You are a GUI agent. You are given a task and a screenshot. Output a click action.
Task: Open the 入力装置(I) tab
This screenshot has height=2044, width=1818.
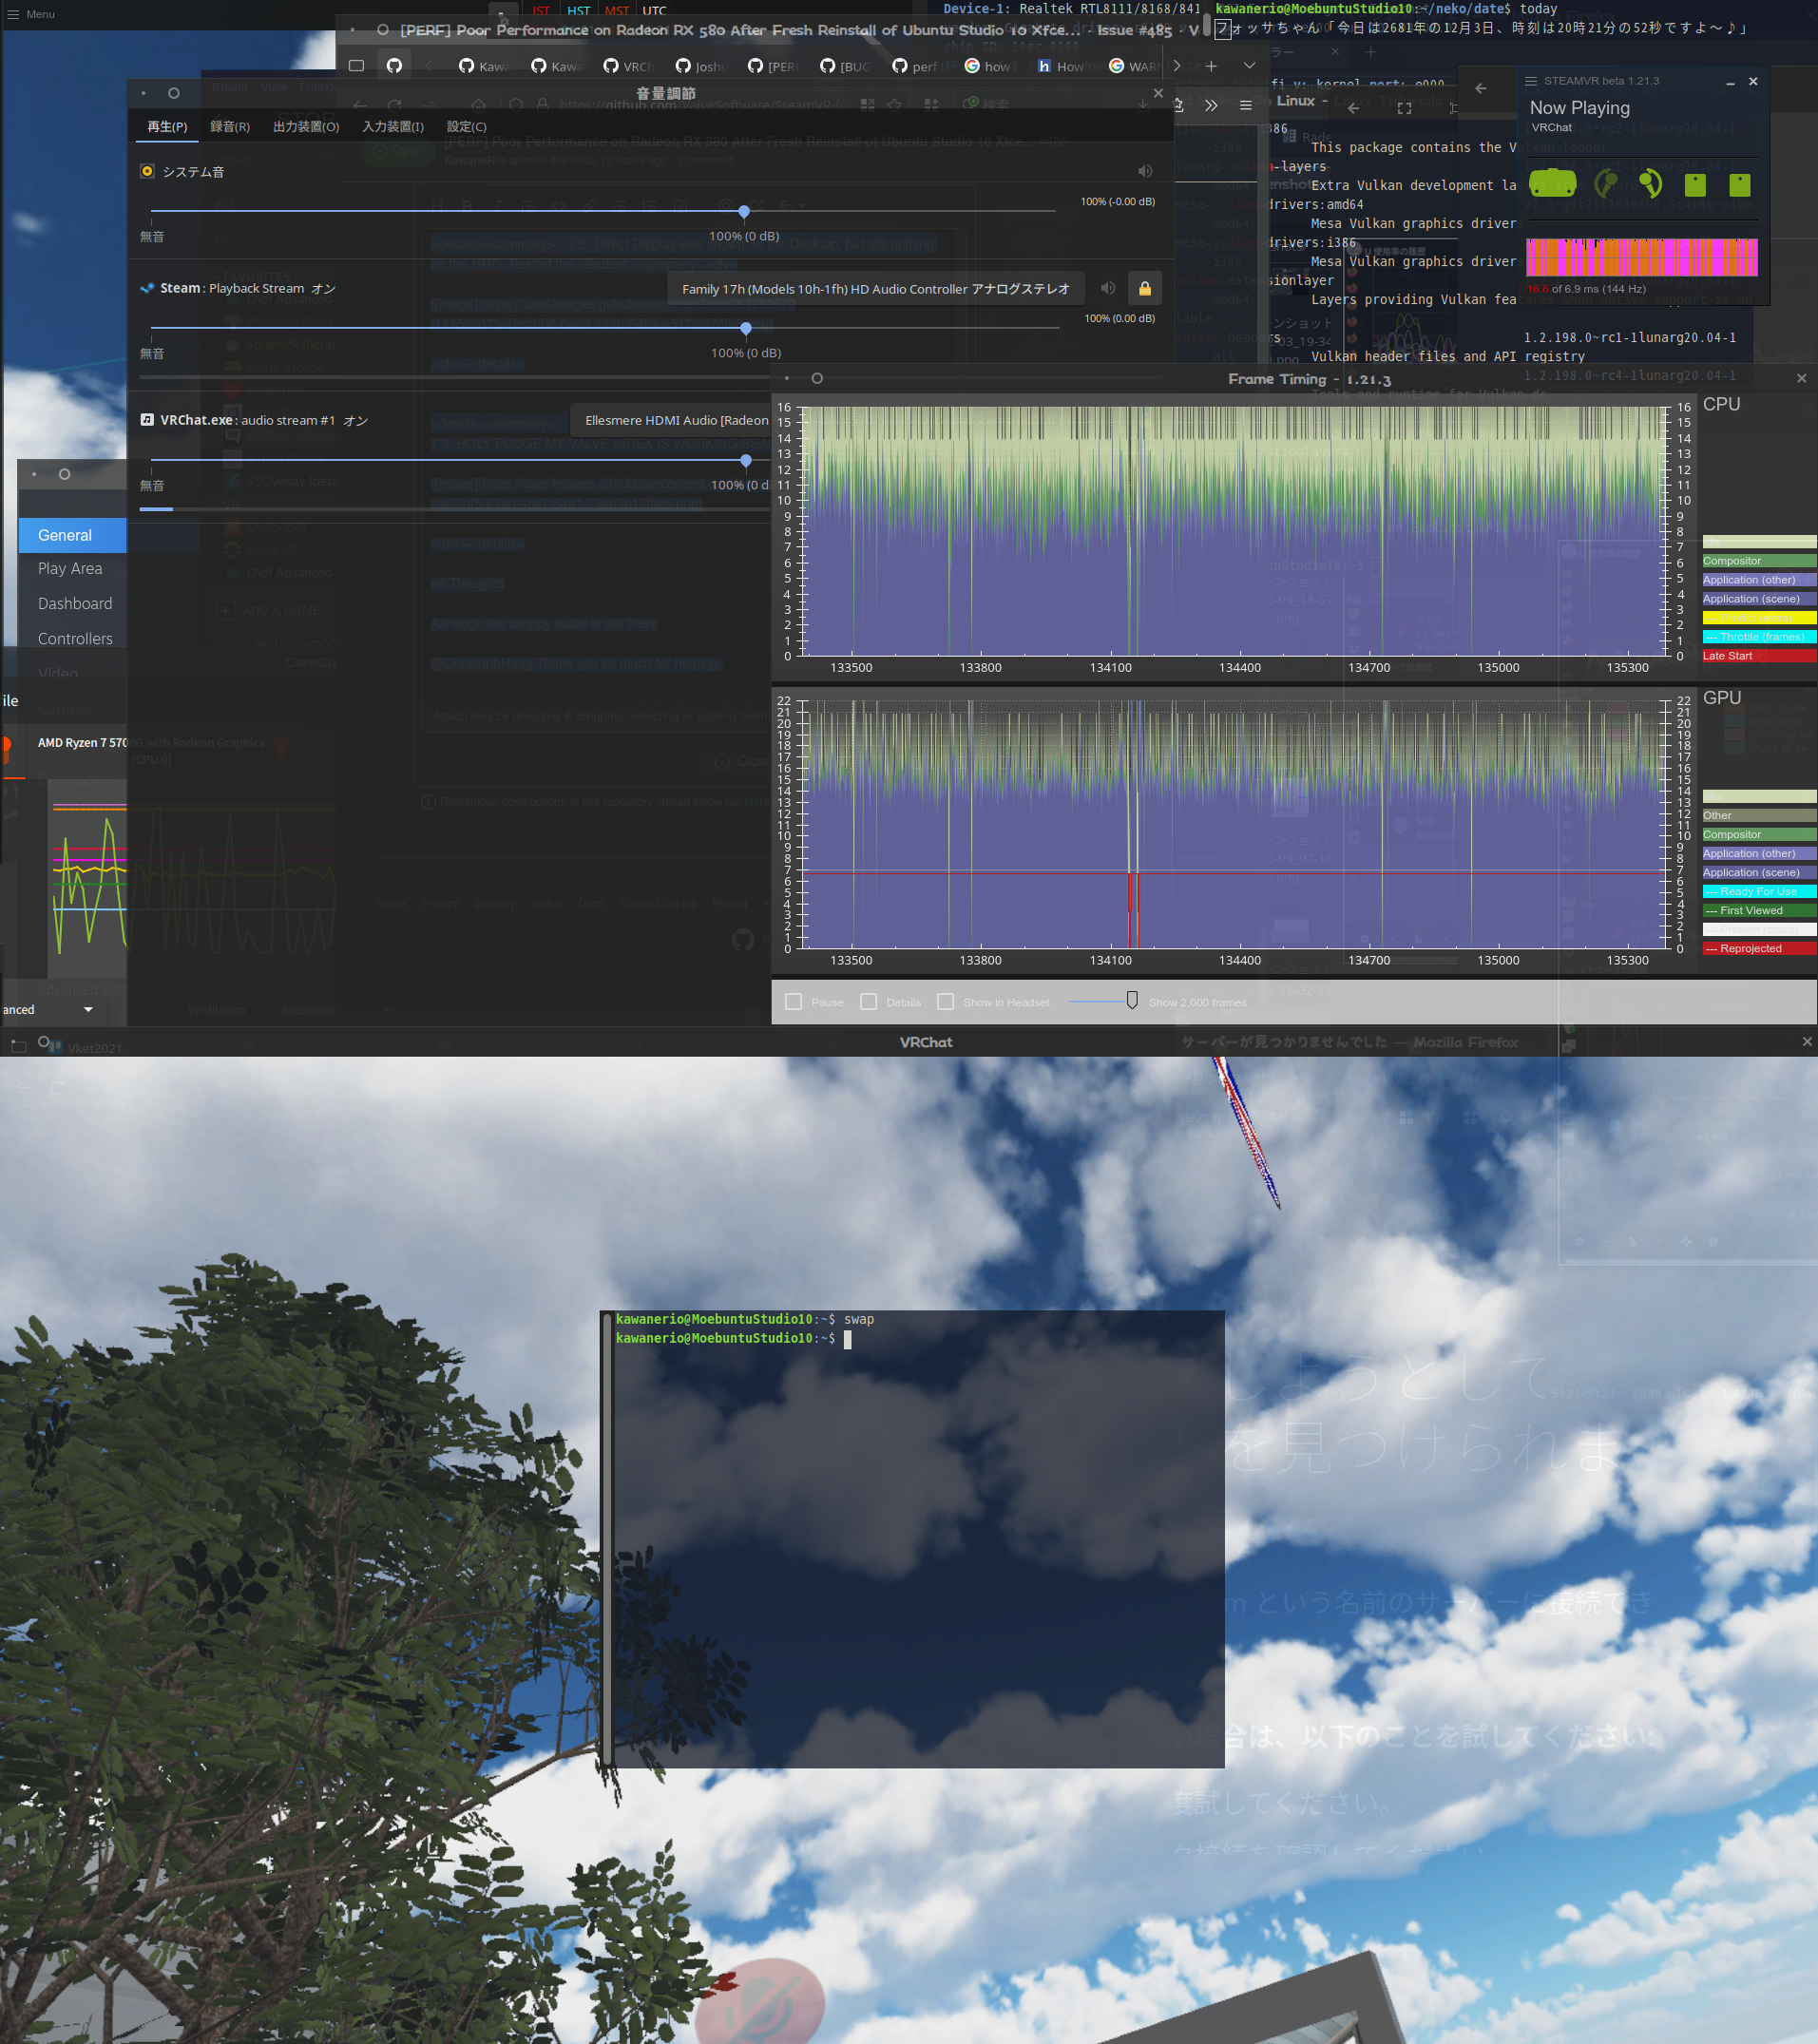[393, 127]
